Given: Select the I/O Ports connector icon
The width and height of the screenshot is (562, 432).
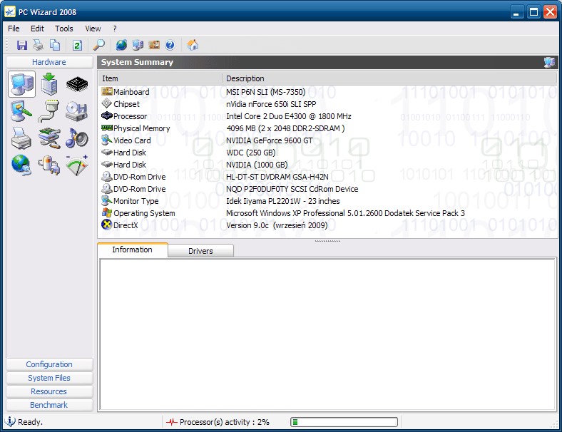Looking at the screenshot, I should tap(49, 111).
